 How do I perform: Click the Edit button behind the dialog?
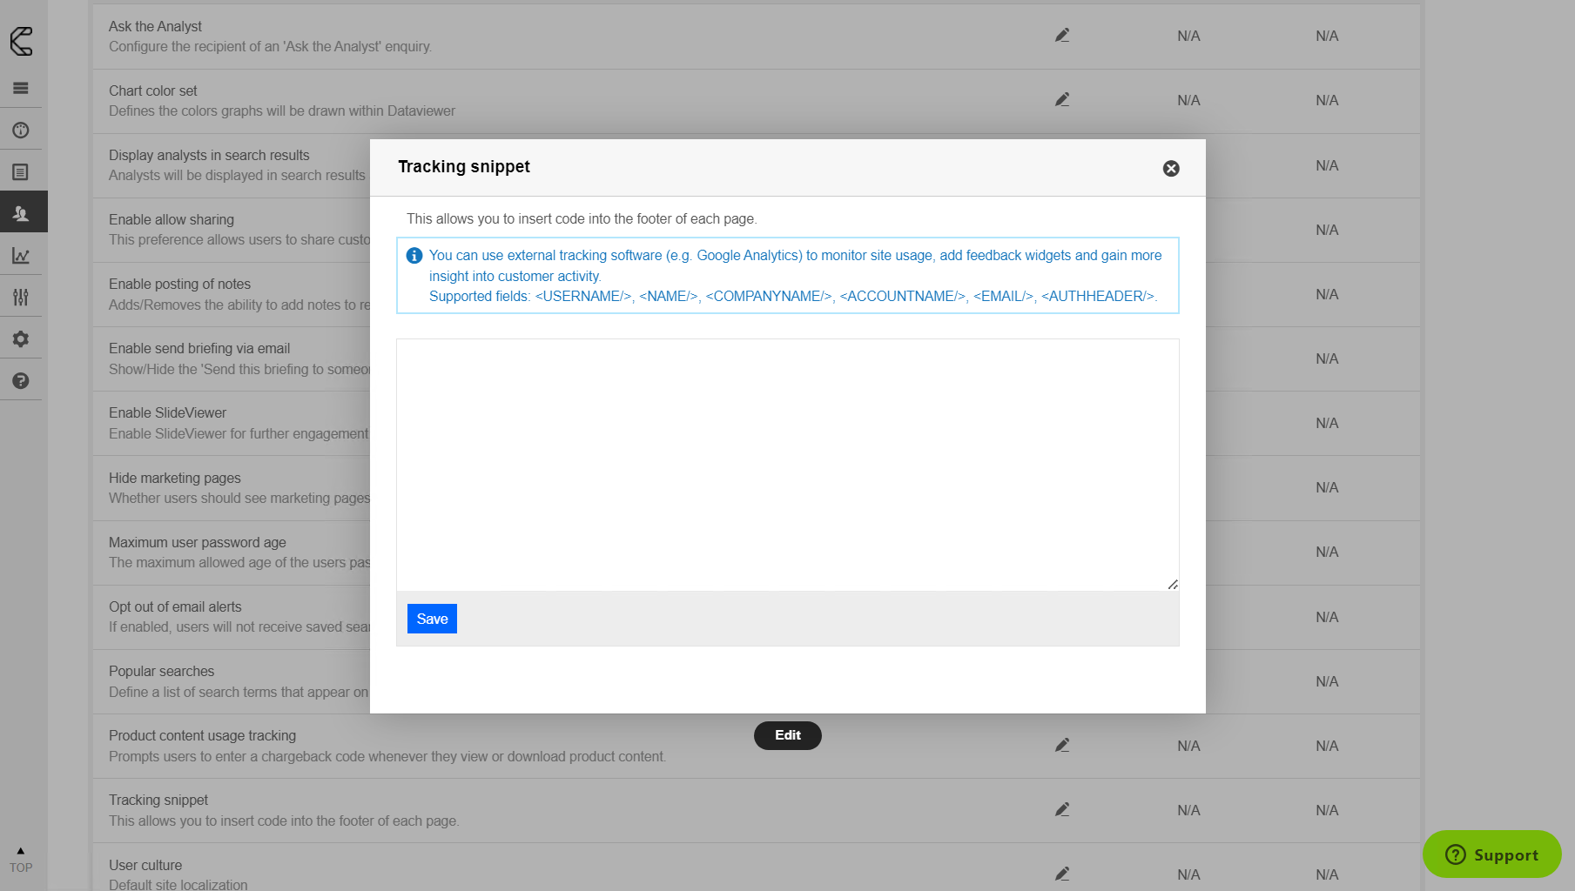787,735
